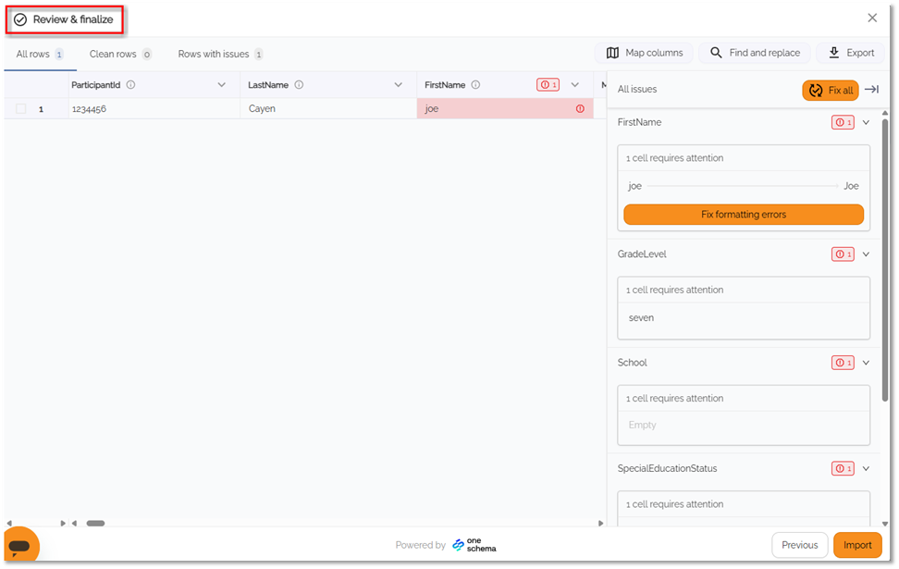Collapse the issues panel with the arrow icon
Viewport: 899px width, 569px height.
click(x=871, y=90)
